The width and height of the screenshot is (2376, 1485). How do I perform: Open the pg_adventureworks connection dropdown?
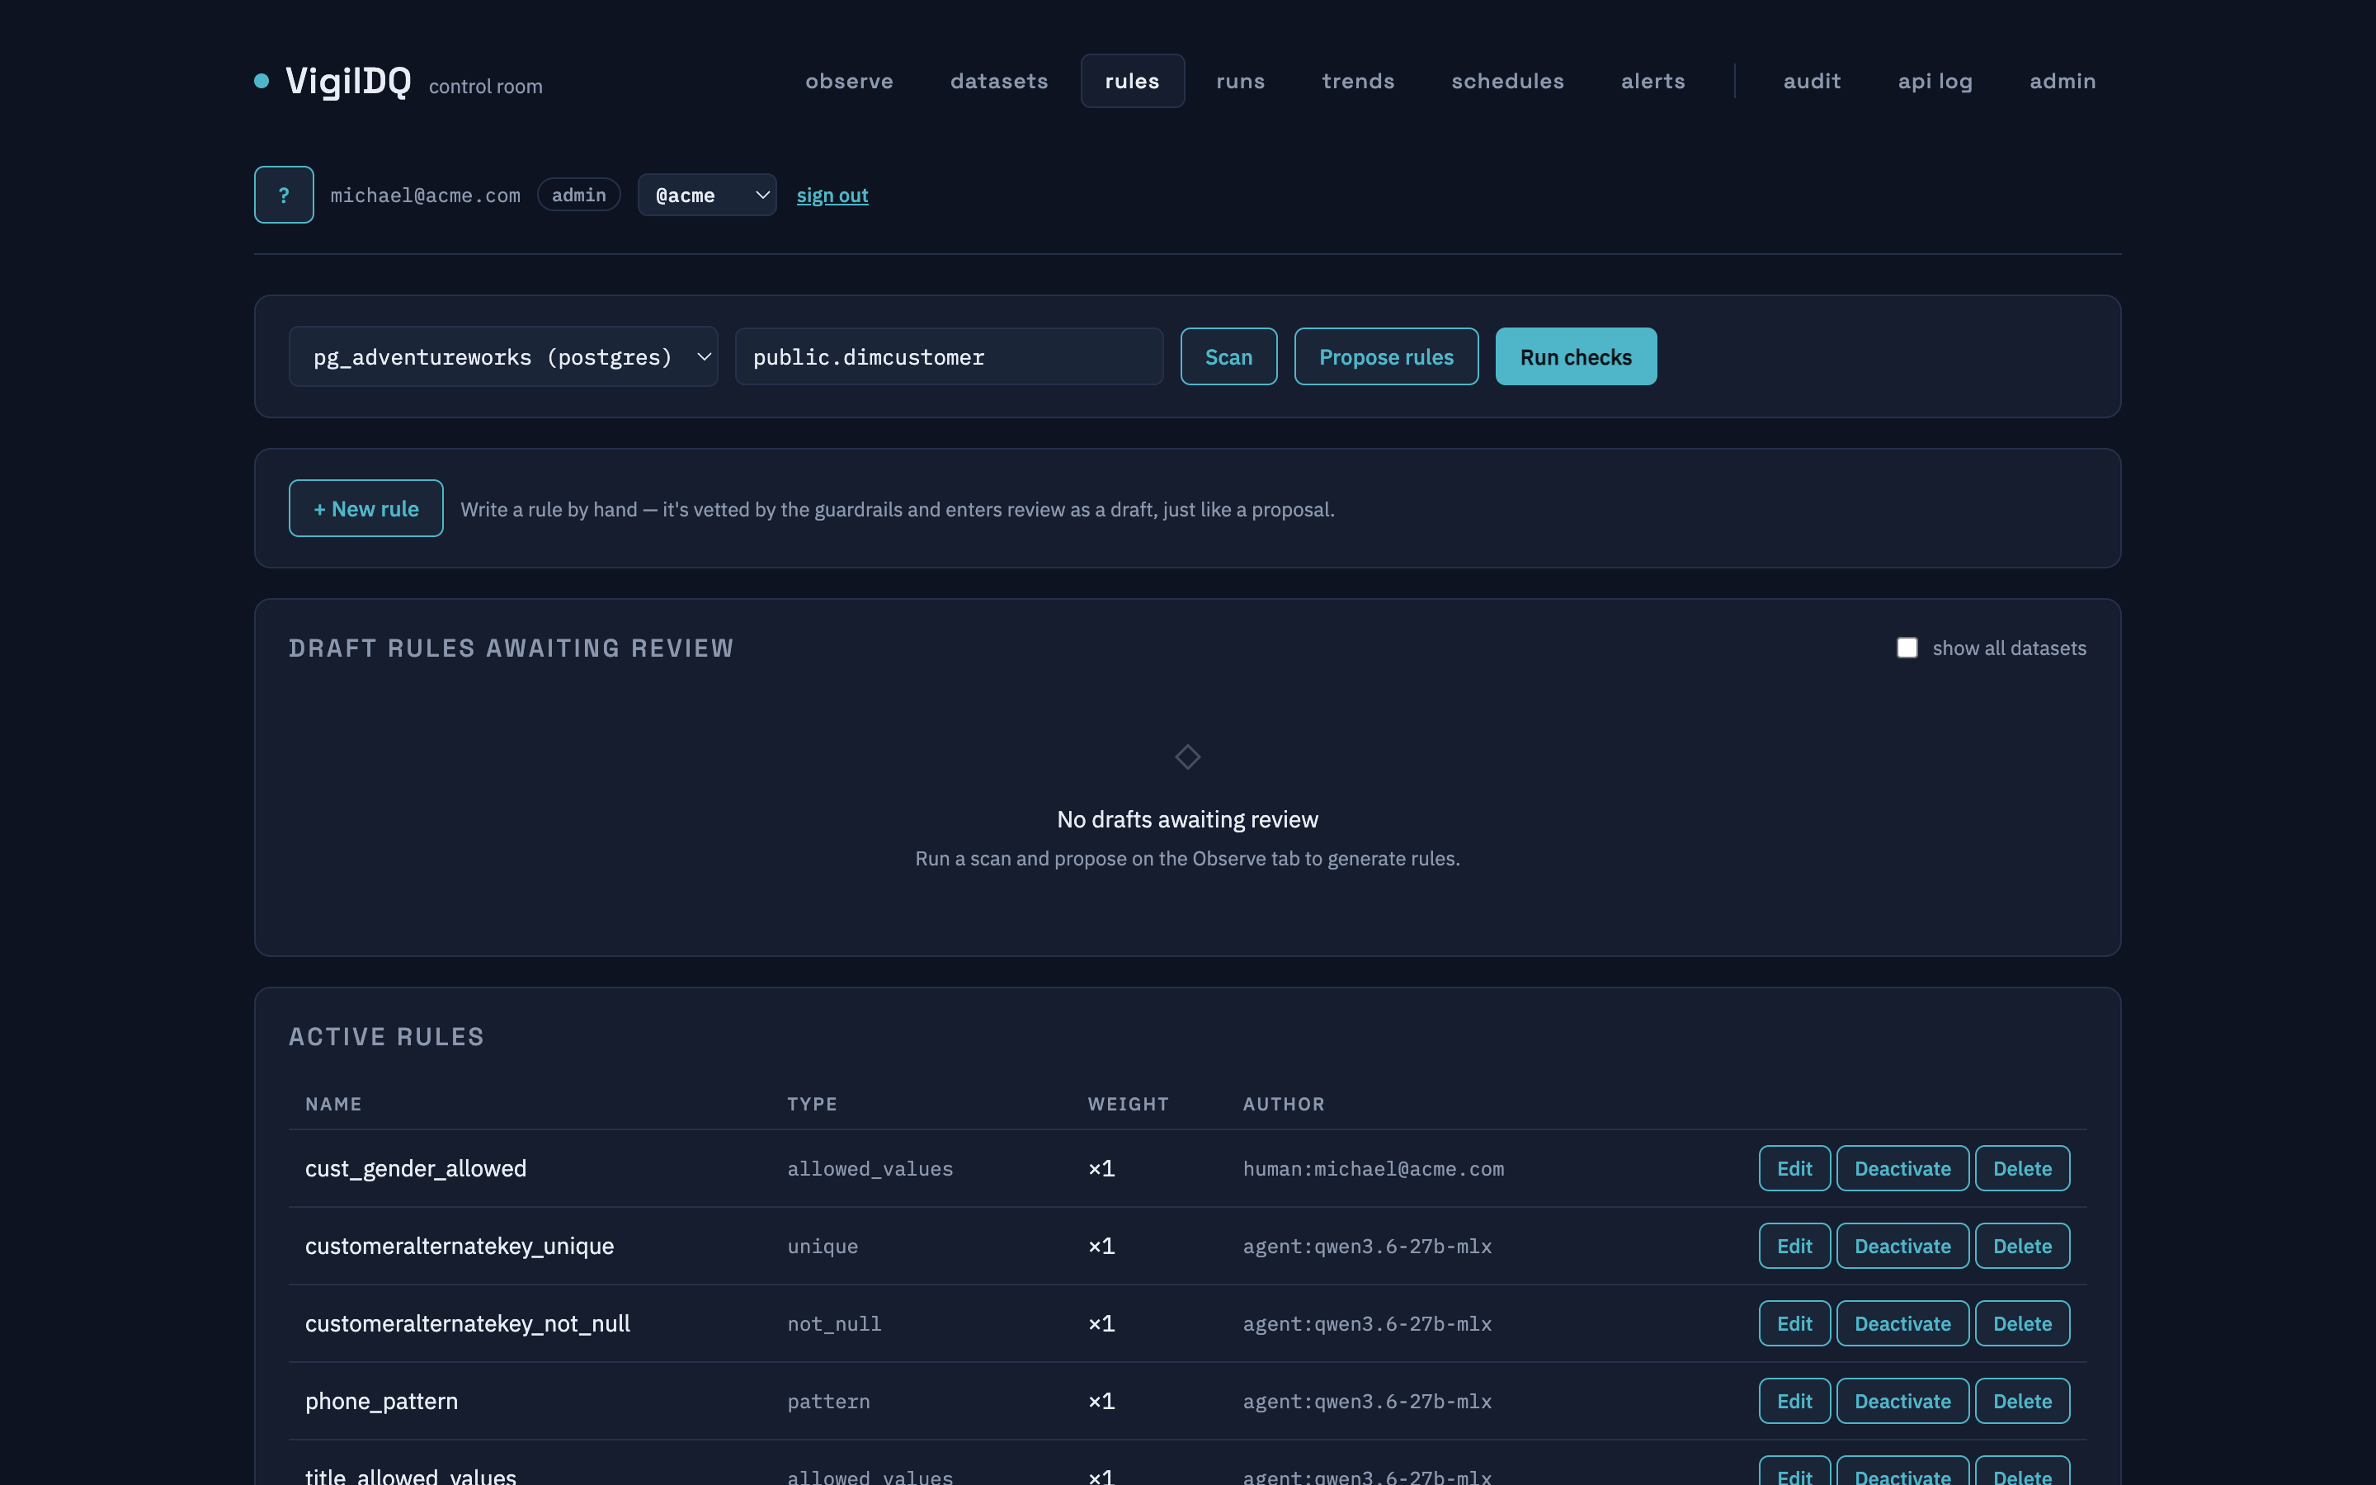click(x=502, y=356)
